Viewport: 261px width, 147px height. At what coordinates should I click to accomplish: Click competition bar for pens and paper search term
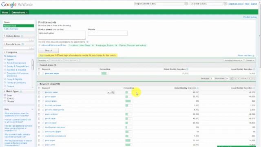coord(105,73)
